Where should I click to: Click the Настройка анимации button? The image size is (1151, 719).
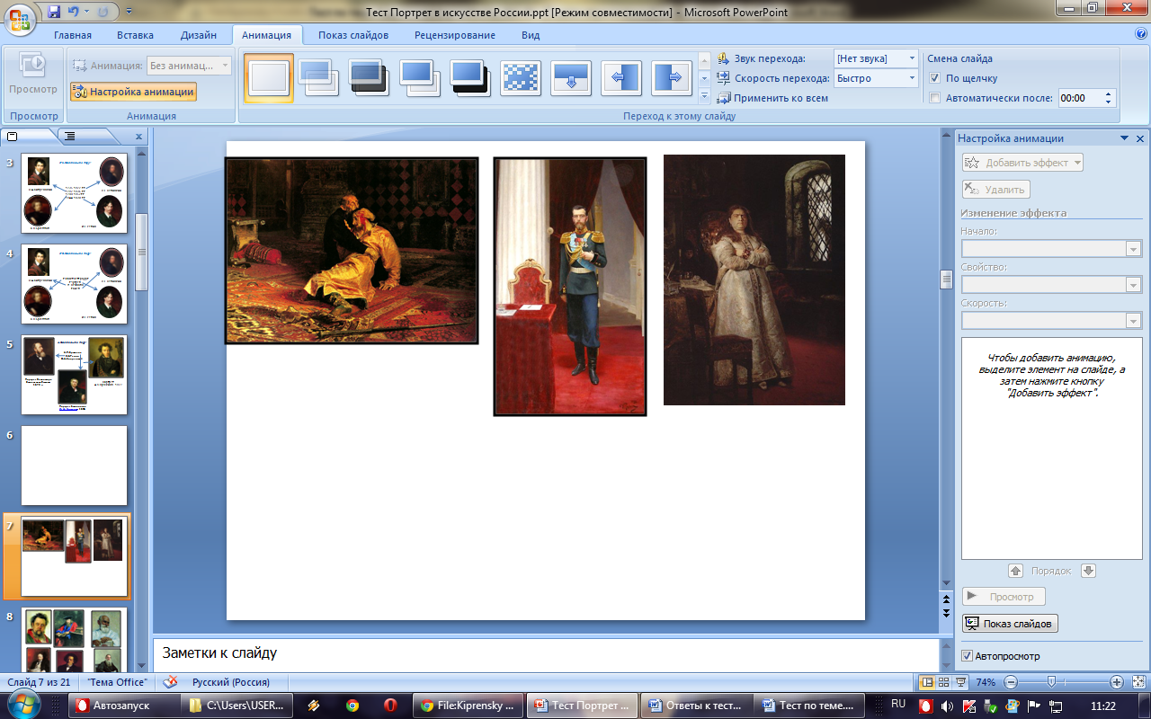click(x=133, y=92)
